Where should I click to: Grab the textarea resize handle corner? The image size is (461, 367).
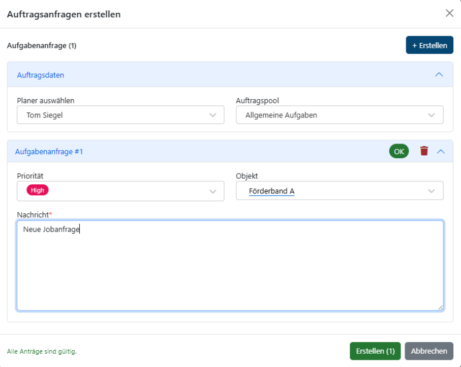point(440,307)
